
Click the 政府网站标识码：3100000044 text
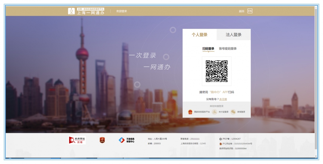(x=233, y=148)
